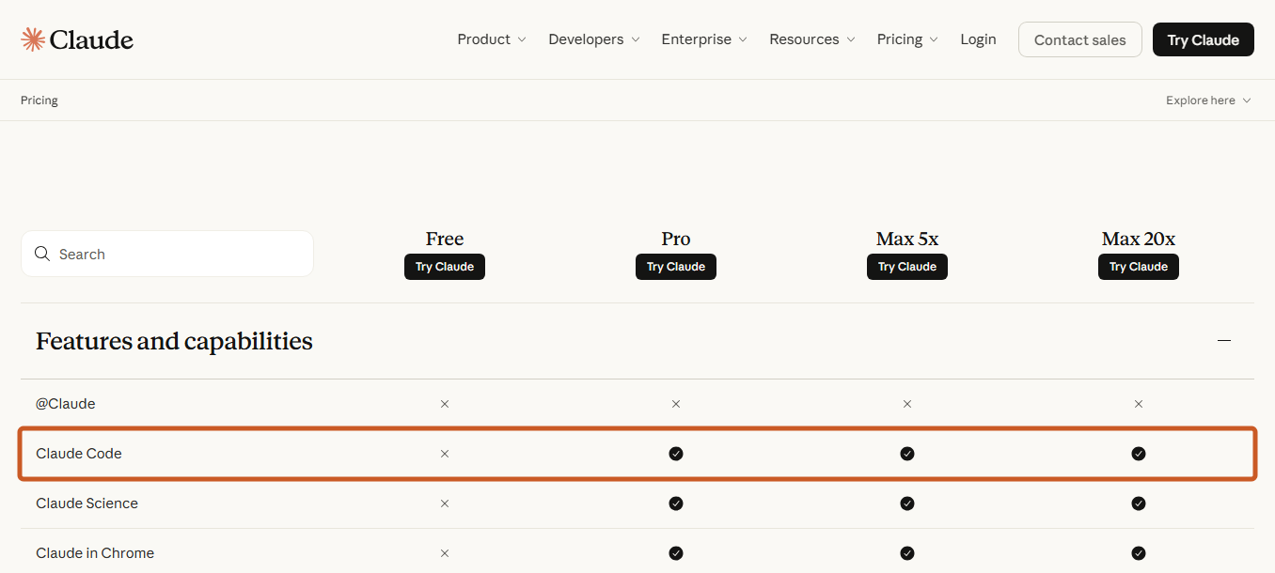Screen dimensions: 1275x573
Task: Click the check mark for Claude in Chrome under Max 20x
Action: [1139, 553]
